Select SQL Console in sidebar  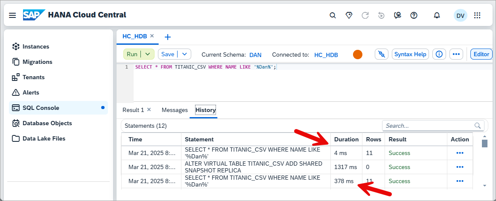(58, 108)
